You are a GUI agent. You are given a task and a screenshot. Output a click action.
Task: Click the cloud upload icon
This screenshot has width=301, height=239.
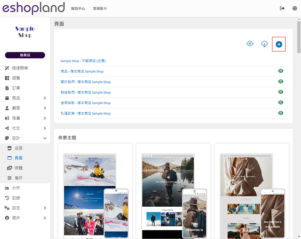tap(250, 44)
